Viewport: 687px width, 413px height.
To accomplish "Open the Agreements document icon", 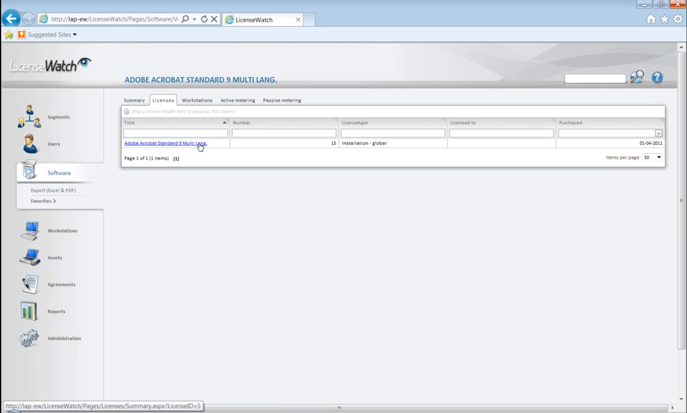I will pos(30,284).
